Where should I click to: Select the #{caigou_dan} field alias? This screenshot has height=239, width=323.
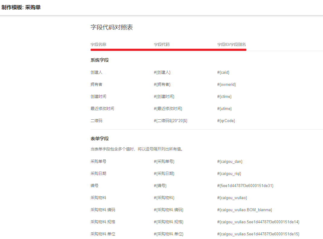click(230, 162)
